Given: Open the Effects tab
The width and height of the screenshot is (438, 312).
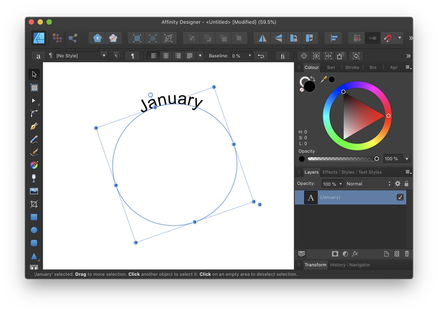Looking at the screenshot, I should click(x=330, y=172).
